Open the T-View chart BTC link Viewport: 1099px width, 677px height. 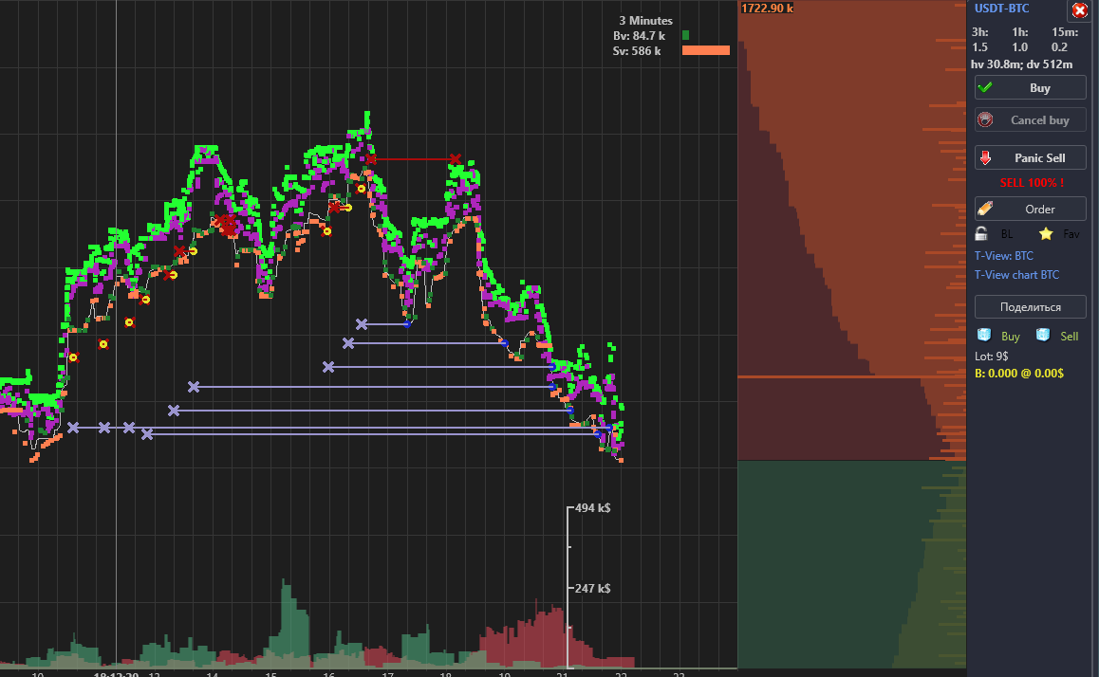(1016, 275)
